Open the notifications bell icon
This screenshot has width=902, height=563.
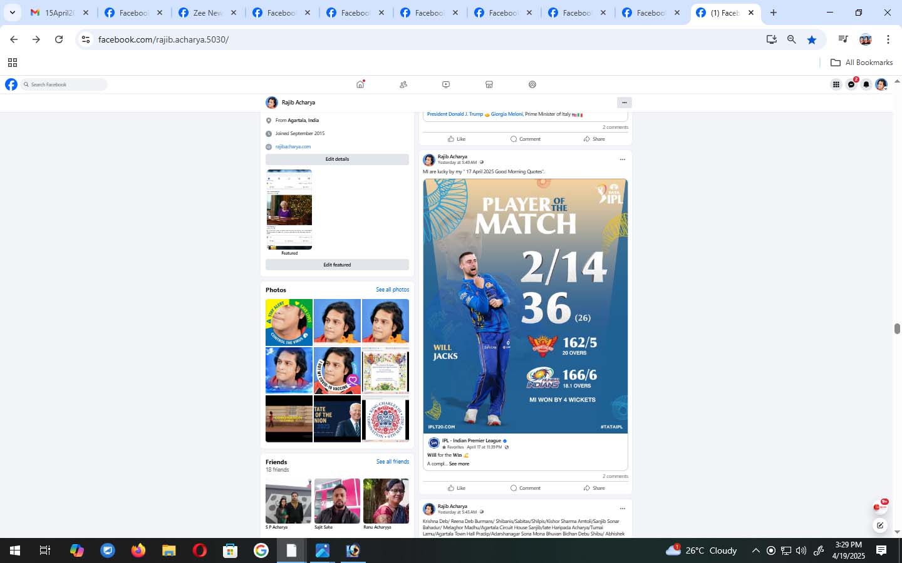tap(866, 84)
